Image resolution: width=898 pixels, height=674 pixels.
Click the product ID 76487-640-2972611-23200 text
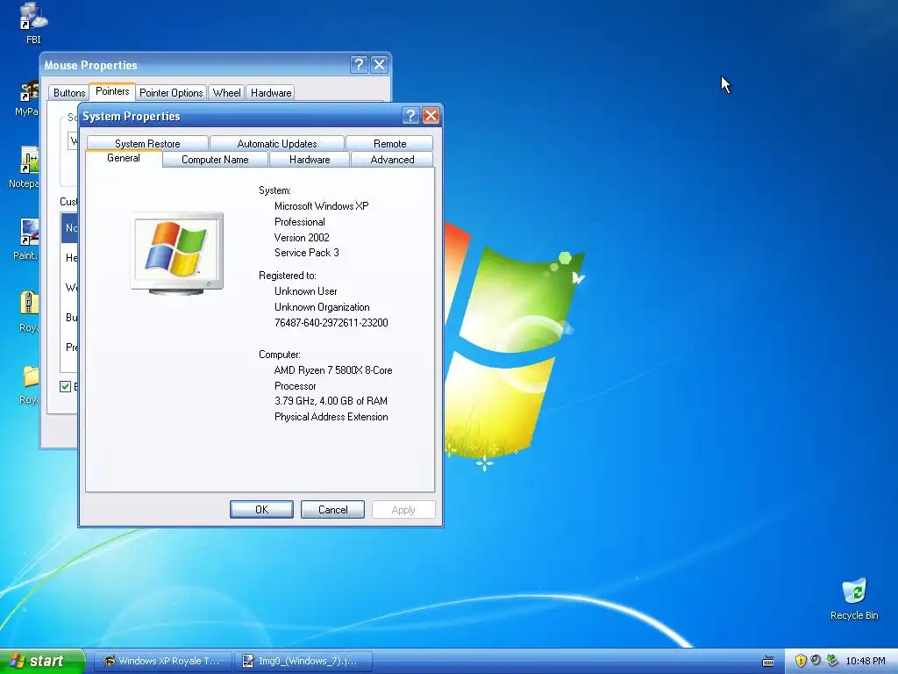(331, 323)
